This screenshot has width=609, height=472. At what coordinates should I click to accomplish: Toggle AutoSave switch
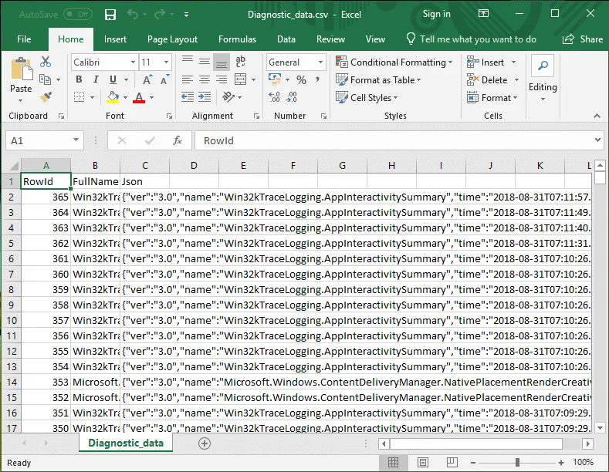click(78, 15)
